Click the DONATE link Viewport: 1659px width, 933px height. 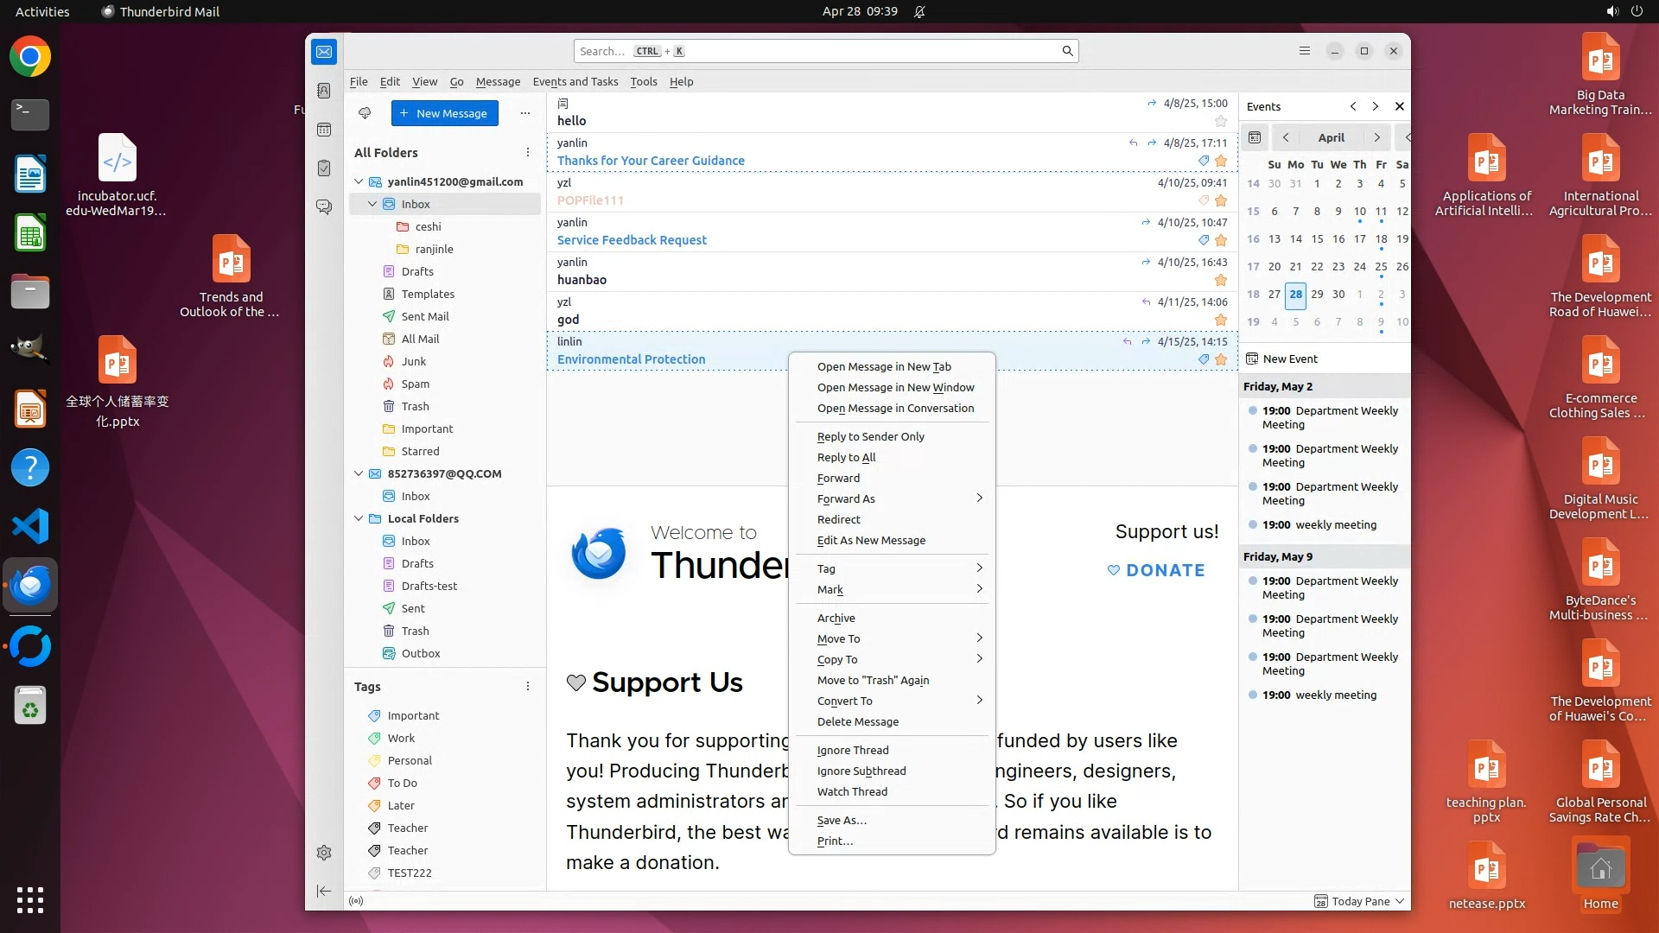click(x=1156, y=570)
